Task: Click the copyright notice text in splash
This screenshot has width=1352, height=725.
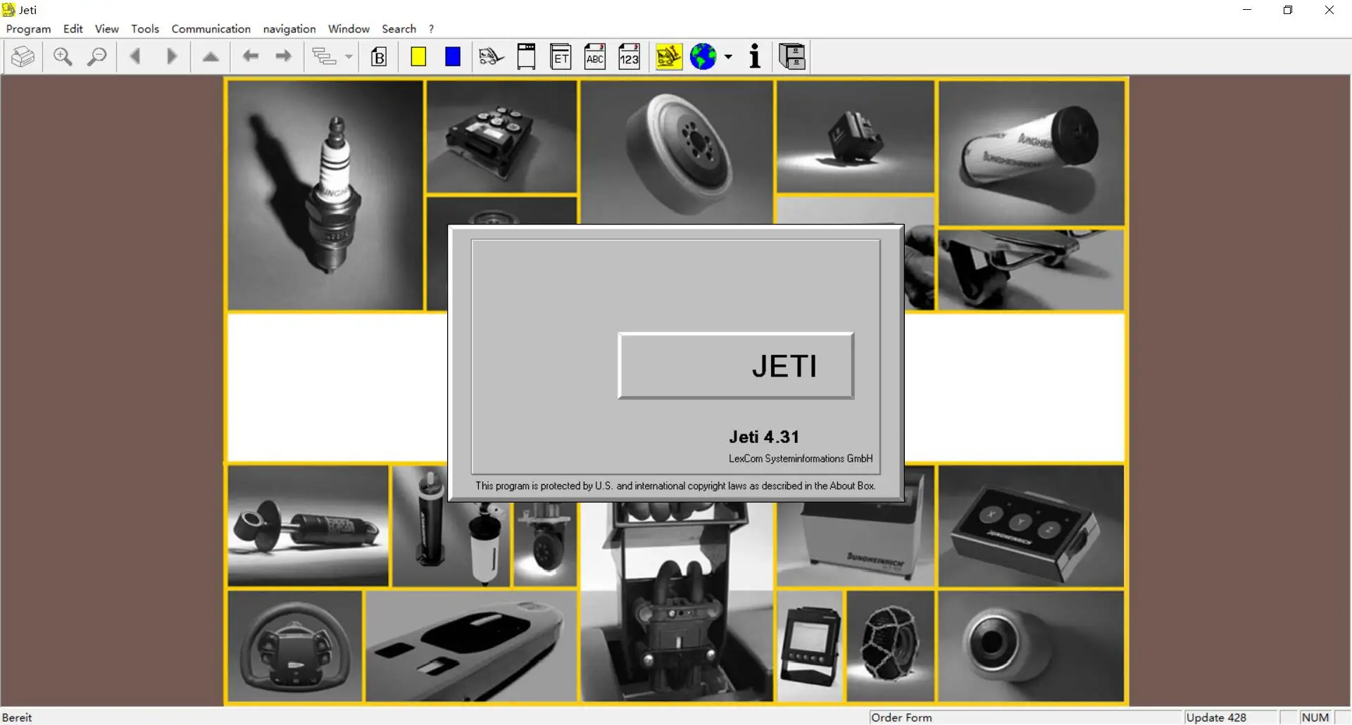Action: pos(675,486)
